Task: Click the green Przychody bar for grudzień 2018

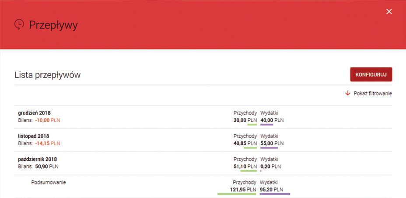Action: 252,125
